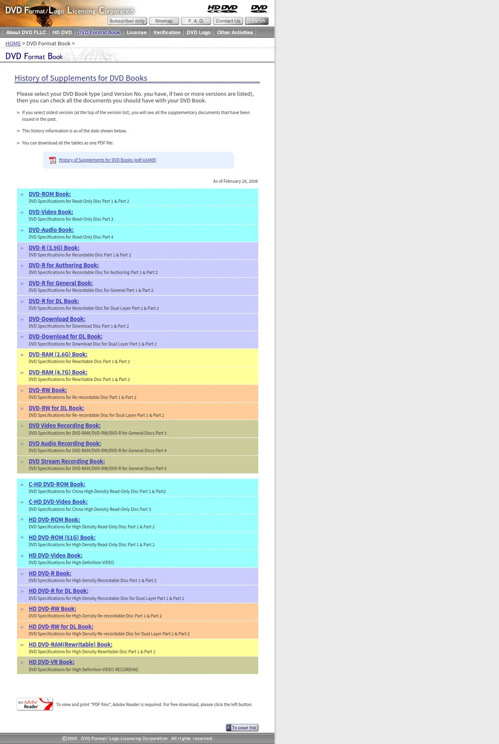The width and height of the screenshot is (499, 744).
Task: Open HD DVD menu item
Action: pyautogui.click(x=62, y=32)
